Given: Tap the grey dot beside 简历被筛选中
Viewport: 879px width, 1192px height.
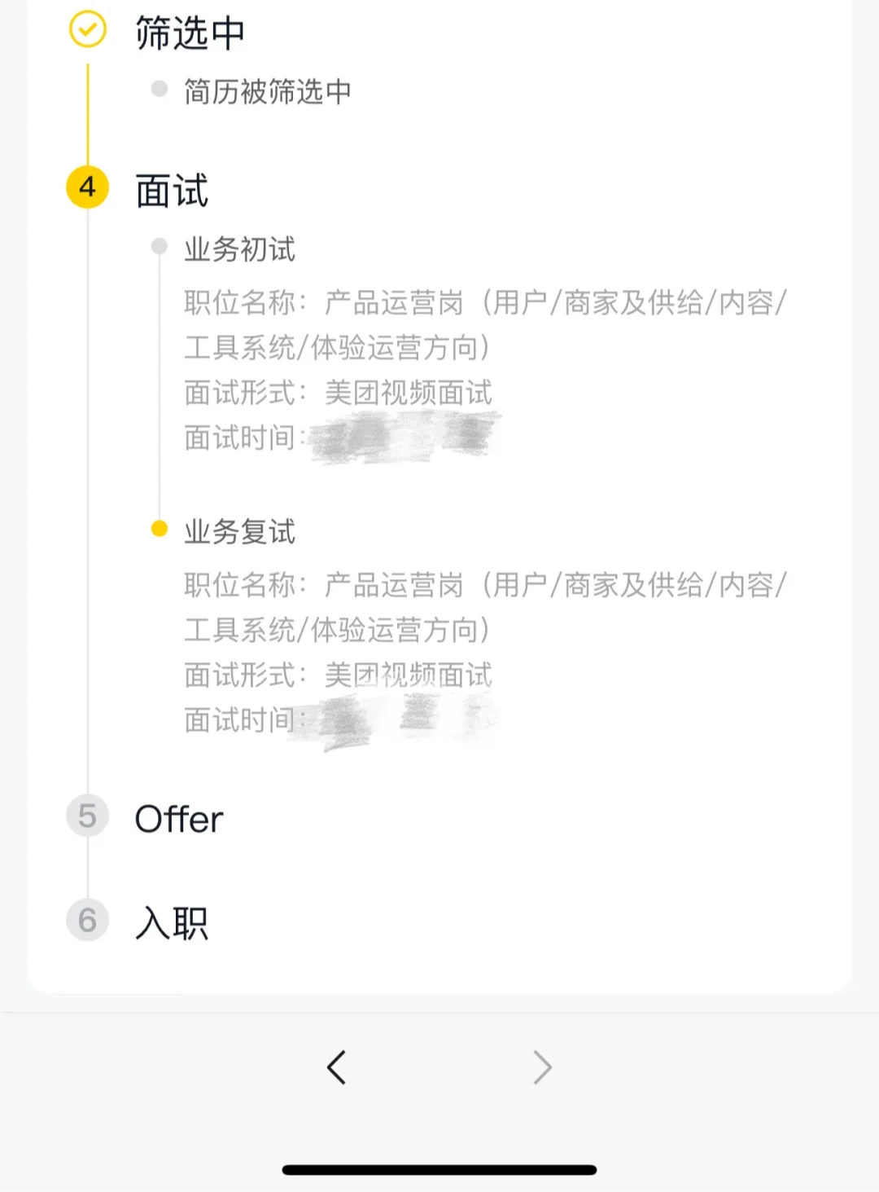Looking at the screenshot, I should point(160,89).
